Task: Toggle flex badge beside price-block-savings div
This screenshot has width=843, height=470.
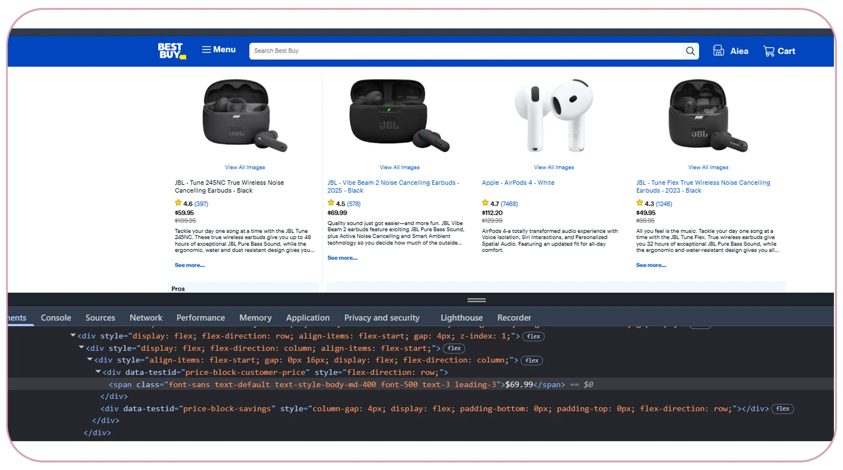Action: (x=783, y=409)
